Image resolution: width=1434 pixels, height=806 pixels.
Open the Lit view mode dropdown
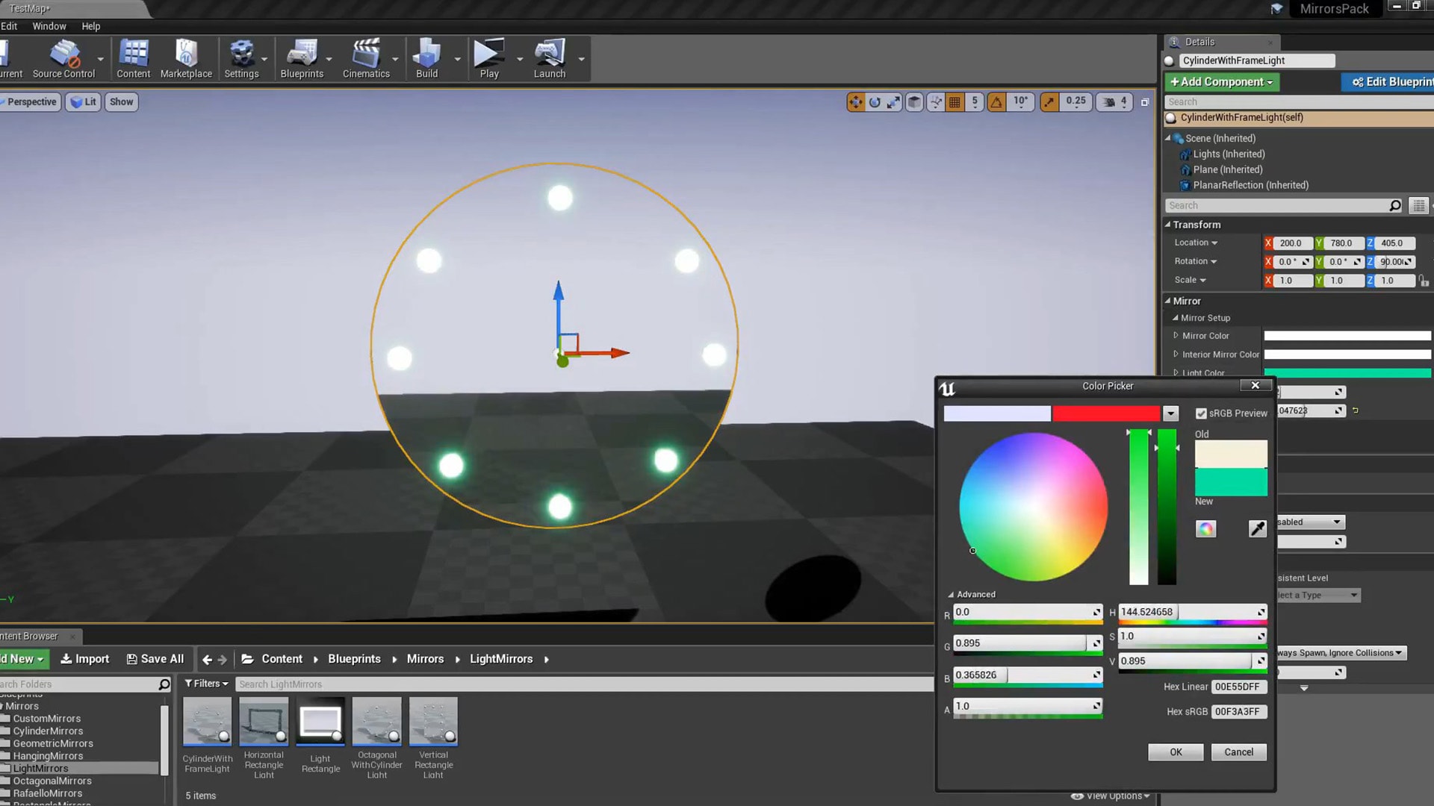tap(83, 101)
